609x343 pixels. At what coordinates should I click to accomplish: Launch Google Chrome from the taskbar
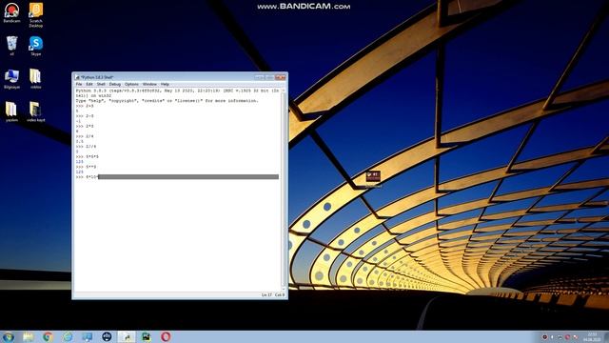click(x=48, y=336)
